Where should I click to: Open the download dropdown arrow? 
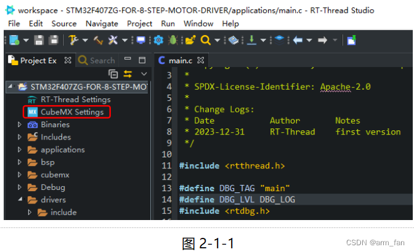pos(263,41)
